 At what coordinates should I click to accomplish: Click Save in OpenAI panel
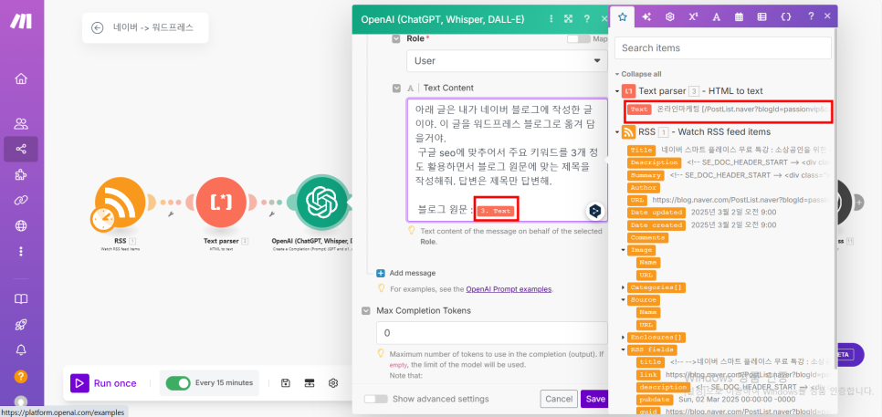[595, 399]
